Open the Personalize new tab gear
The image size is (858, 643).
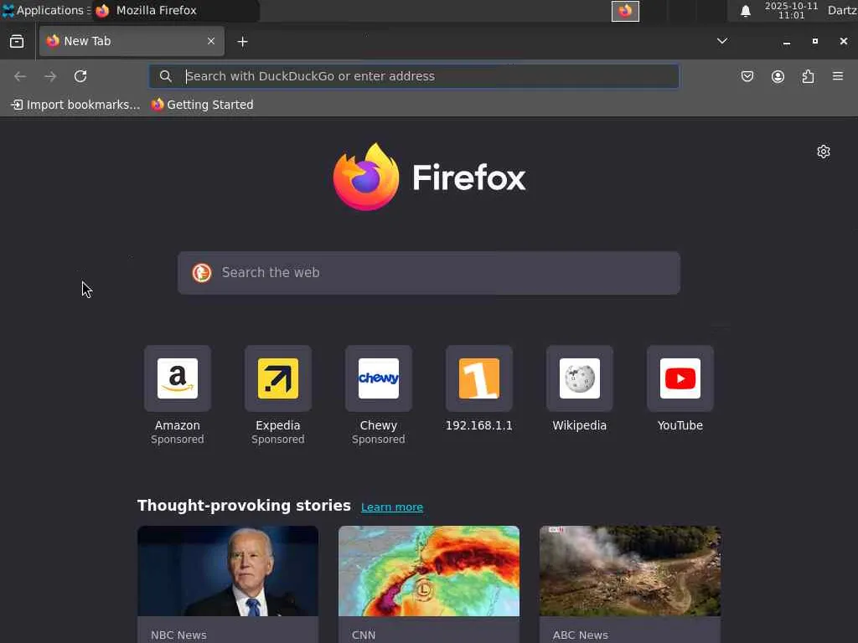click(823, 152)
